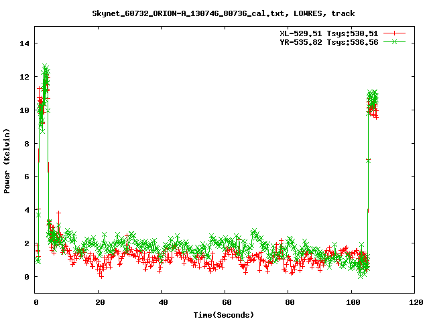The image size is (429, 321).
Task: Select the XL-529.51 Tsys:530.51 legend label
Action: click(328, 33)
